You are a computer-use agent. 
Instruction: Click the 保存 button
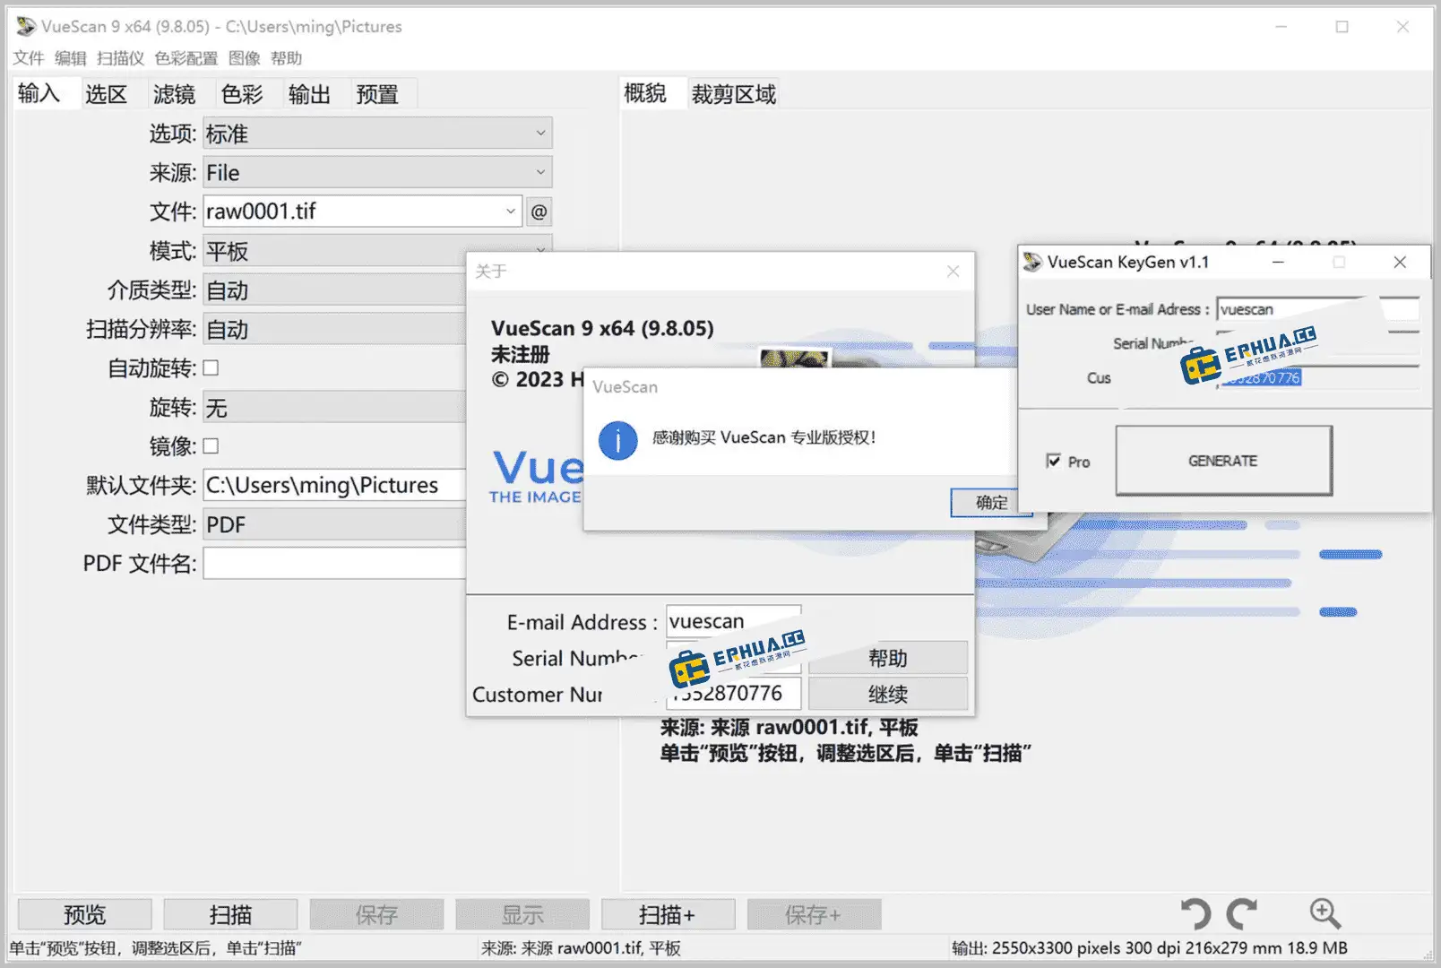pos(376,914)
